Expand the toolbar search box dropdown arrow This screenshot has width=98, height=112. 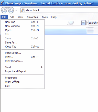pos(83,23)
